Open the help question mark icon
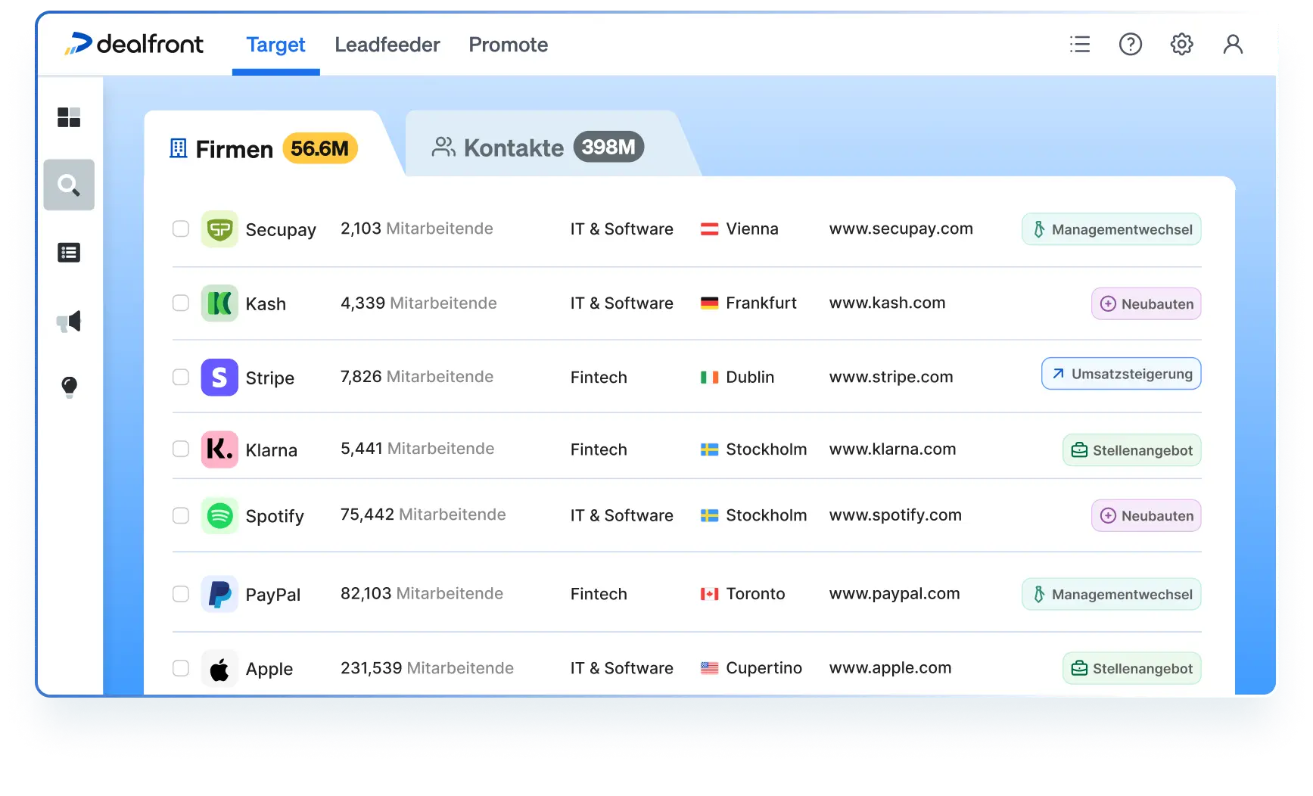1313x796 pixels. (x=1130, y=45)
